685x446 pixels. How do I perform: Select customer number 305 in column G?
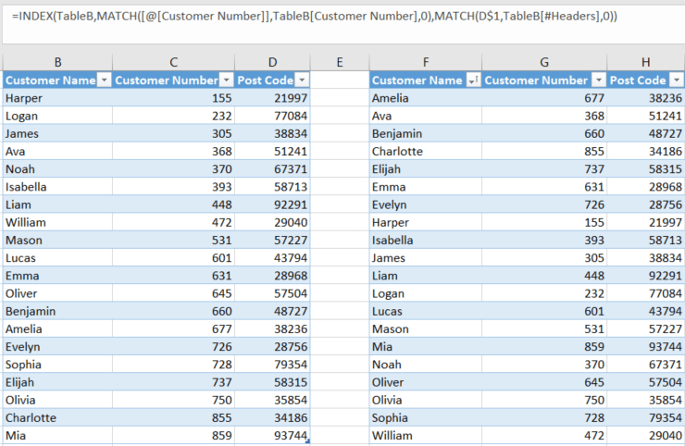tap(544, 258)
